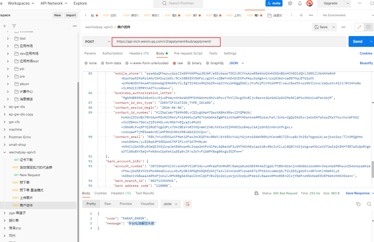Click the folder icon beside psi
The image size is (374, 242).
17,69
